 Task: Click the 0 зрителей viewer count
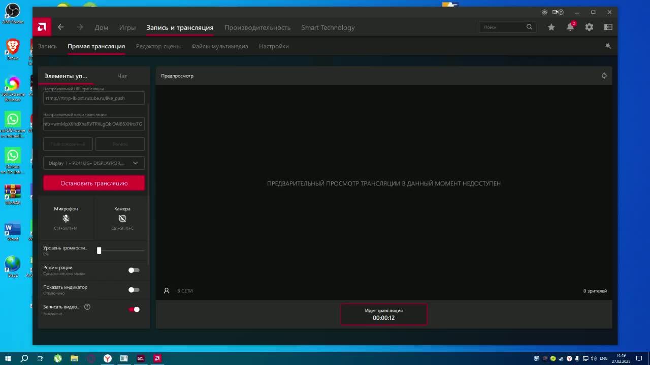click(595, 291)
